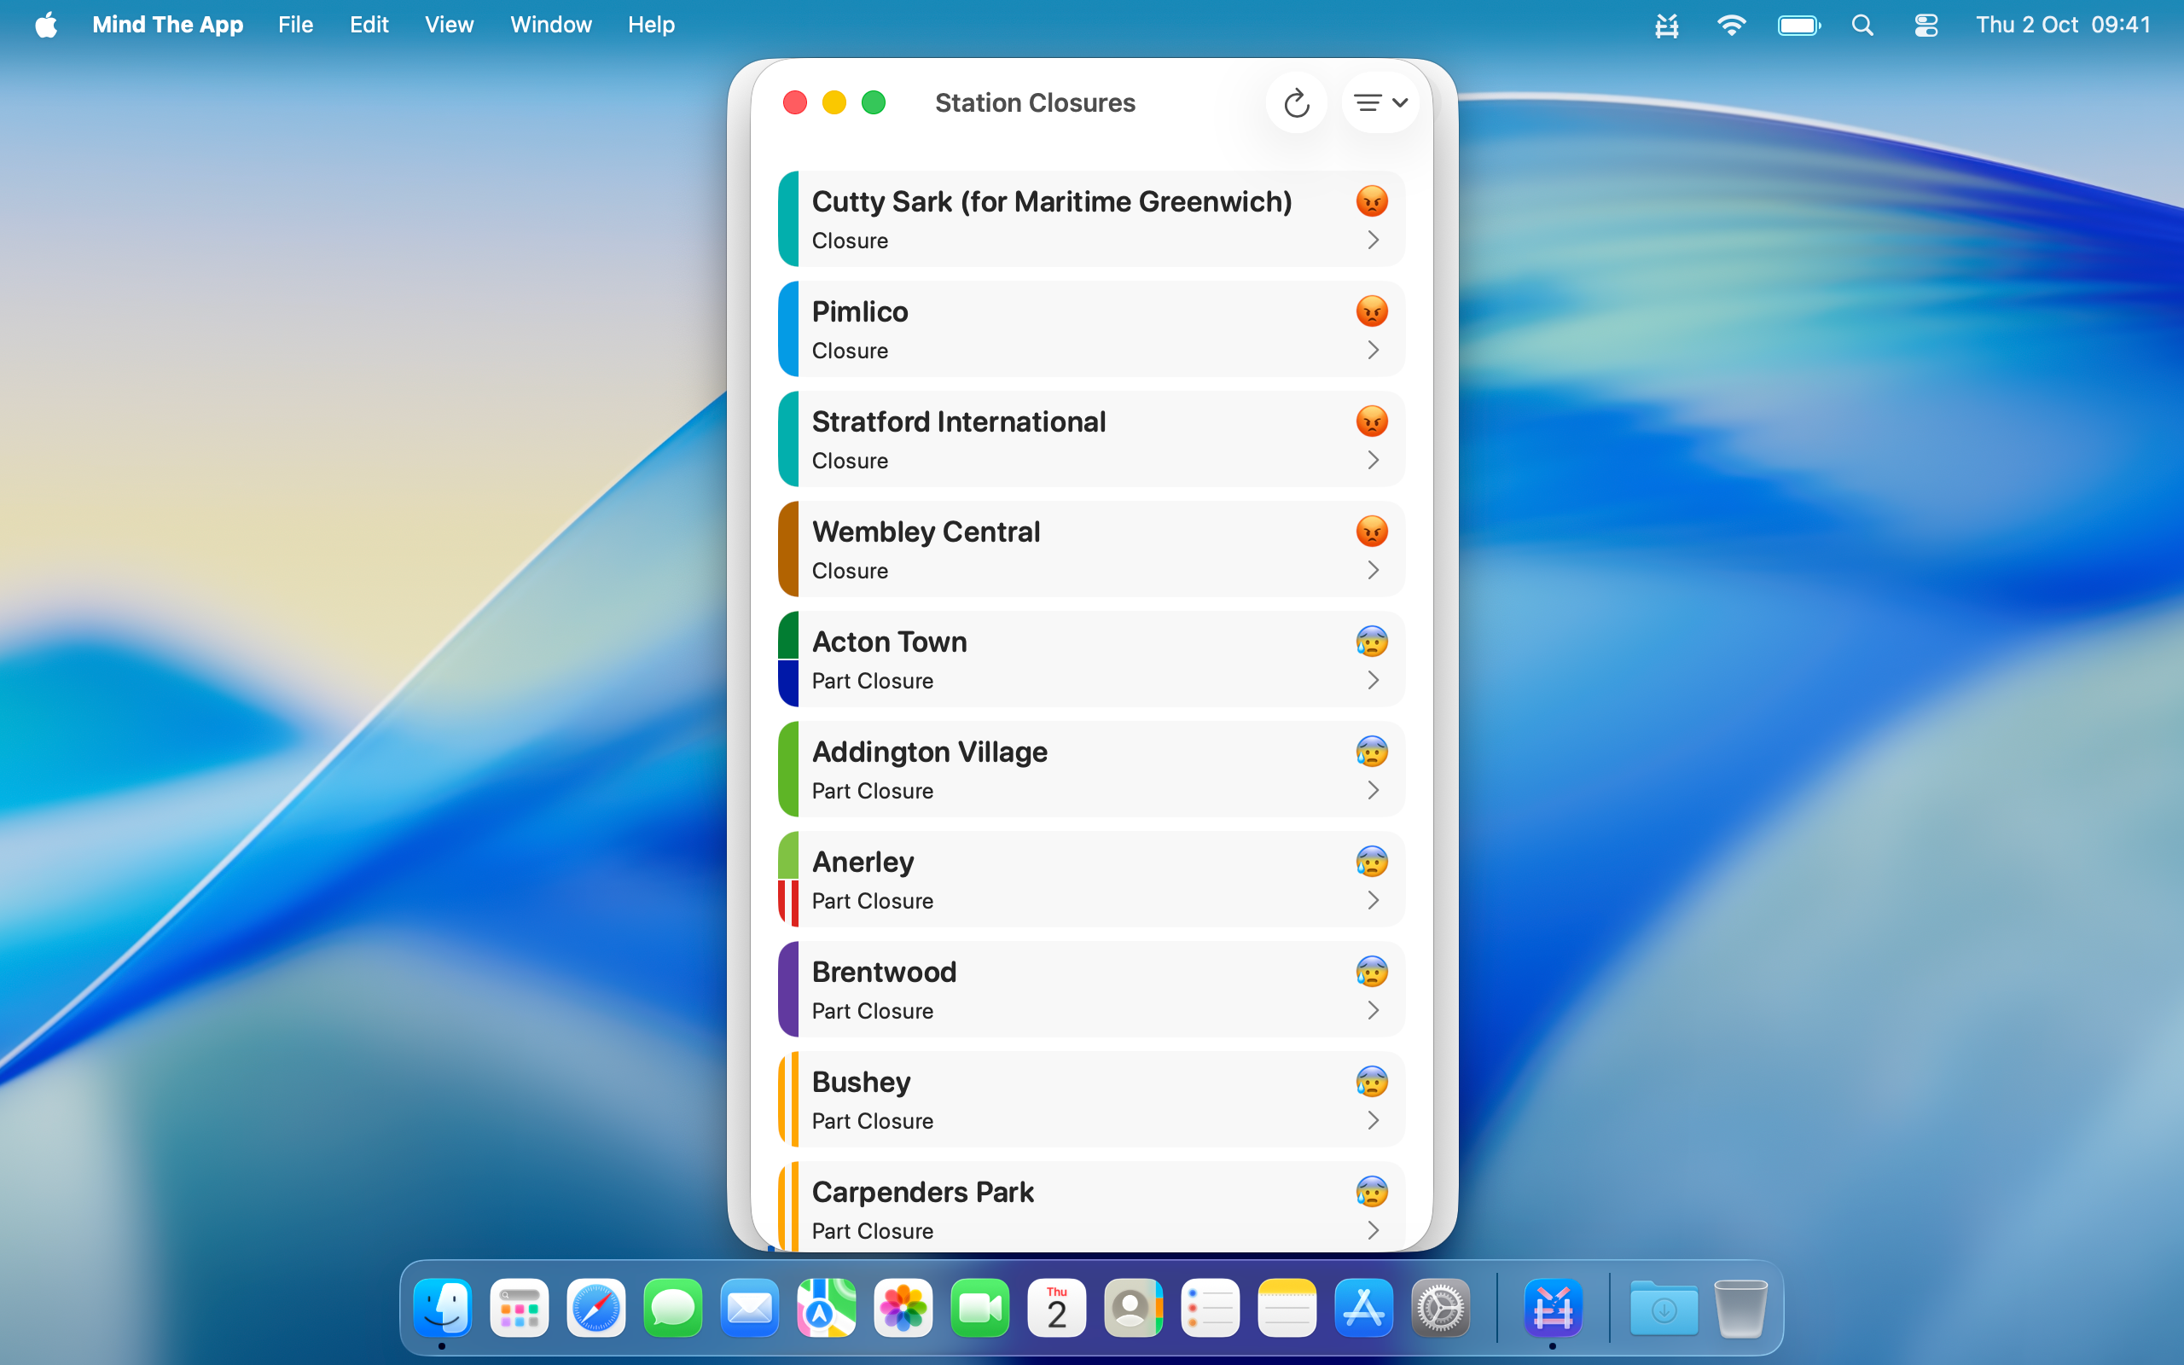This screenshot has width=2184, height=1365.
Task: Click Bushey row chevron
Action: click(1373, 1121)
